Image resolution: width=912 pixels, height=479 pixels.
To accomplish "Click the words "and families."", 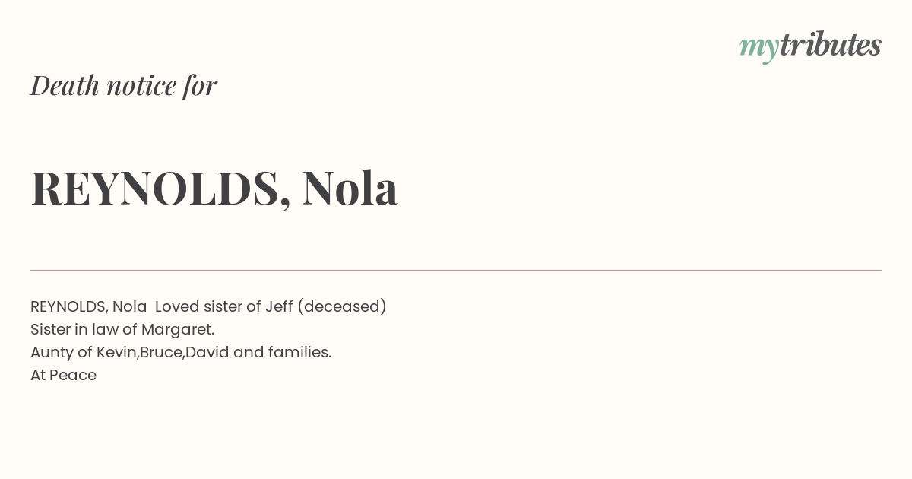I will click(282, 352).
